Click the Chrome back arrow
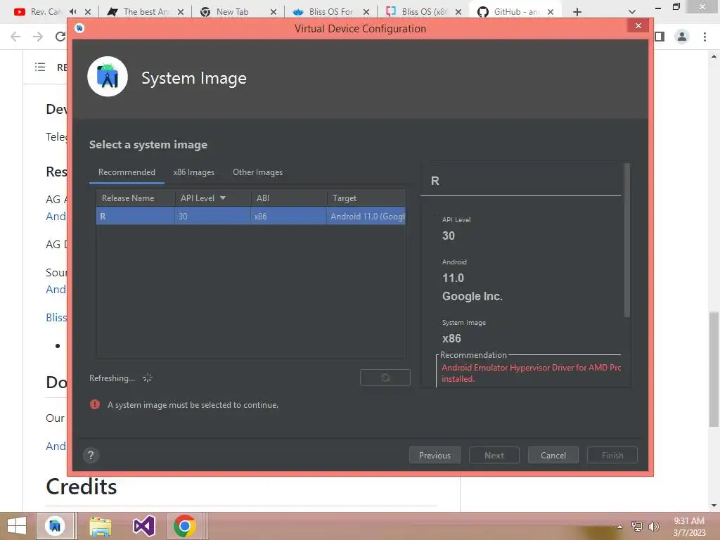 (15, 37)
